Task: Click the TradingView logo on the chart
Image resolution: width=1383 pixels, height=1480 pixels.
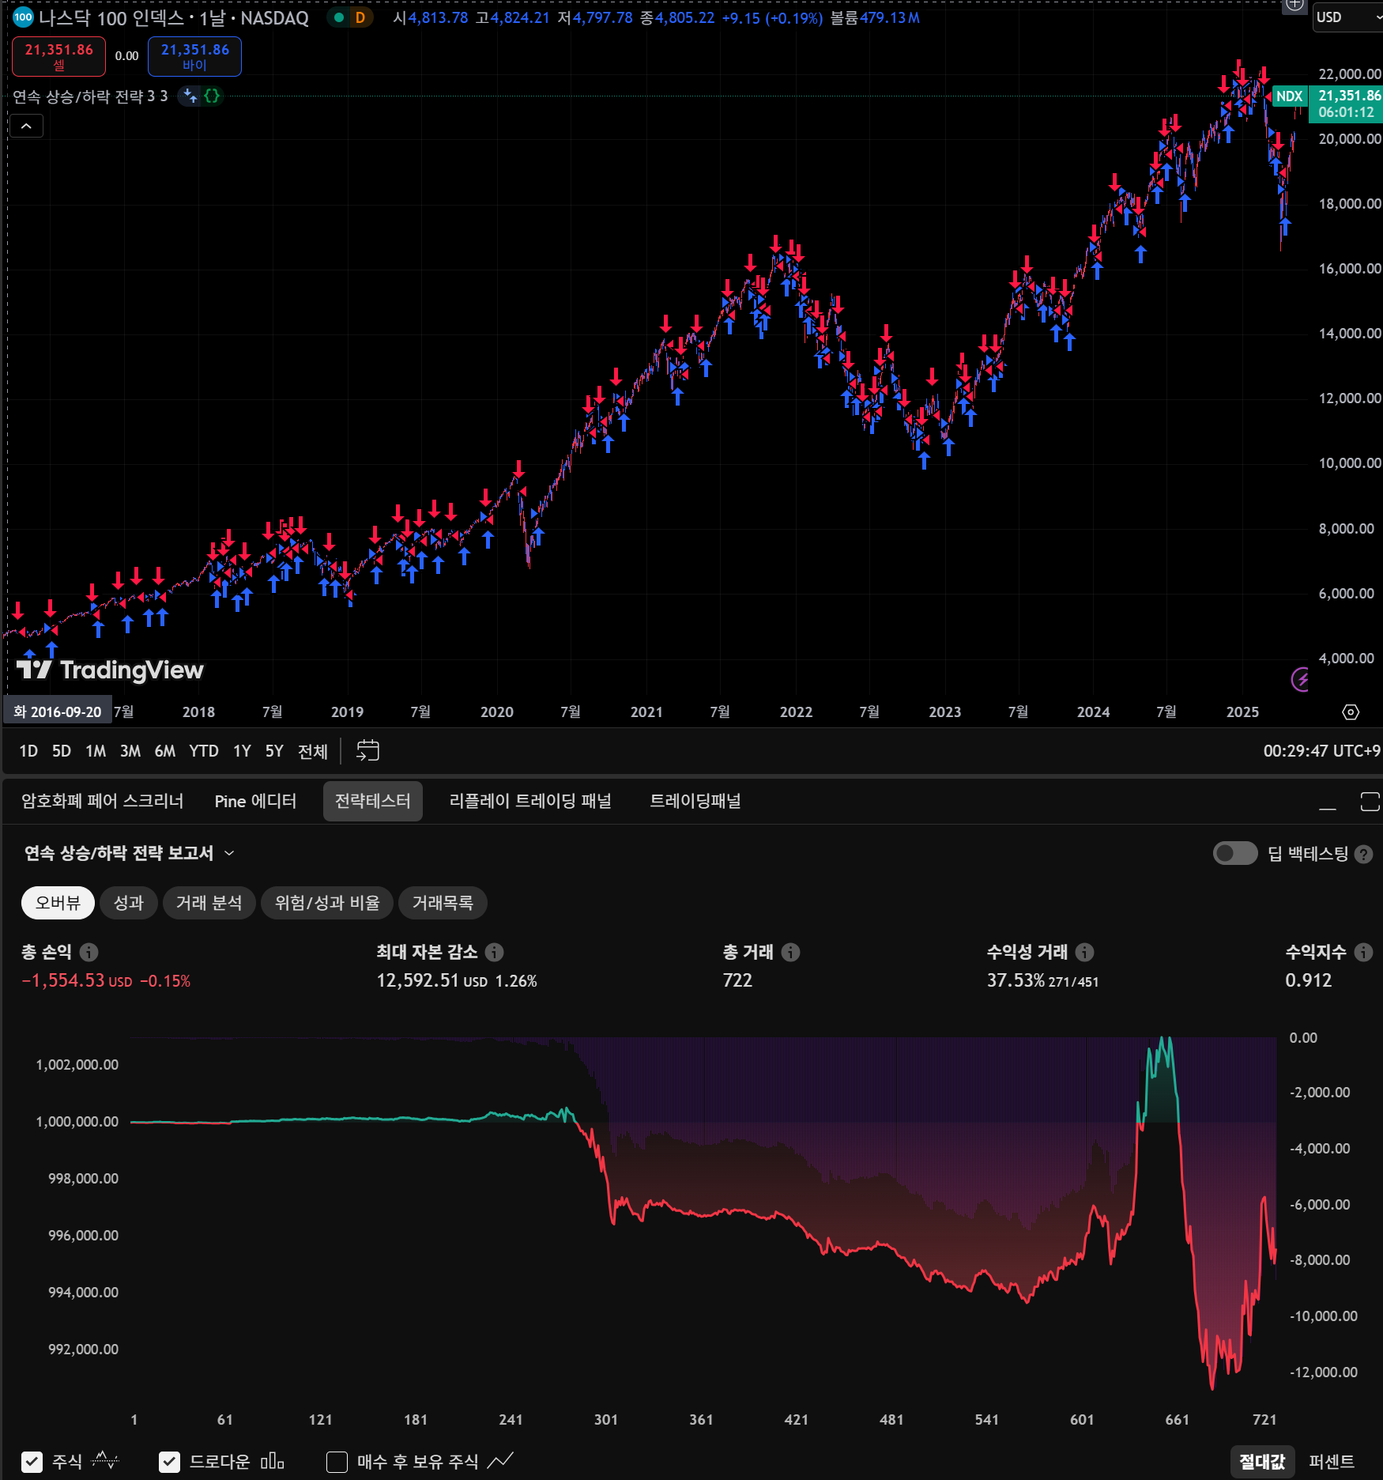Action: pos(110,670)
